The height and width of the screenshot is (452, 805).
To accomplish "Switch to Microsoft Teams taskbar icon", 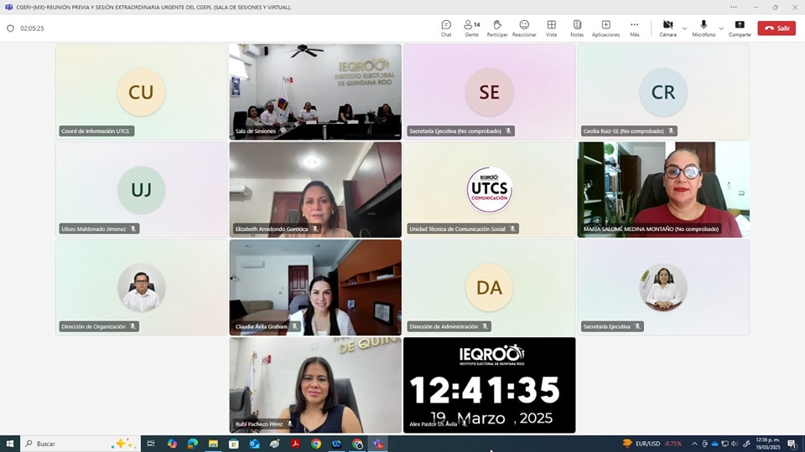I will [x=378, y=444].
